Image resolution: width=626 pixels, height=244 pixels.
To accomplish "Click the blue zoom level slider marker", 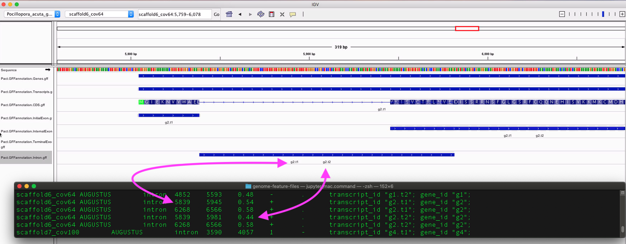I will (x=603, y=14).
